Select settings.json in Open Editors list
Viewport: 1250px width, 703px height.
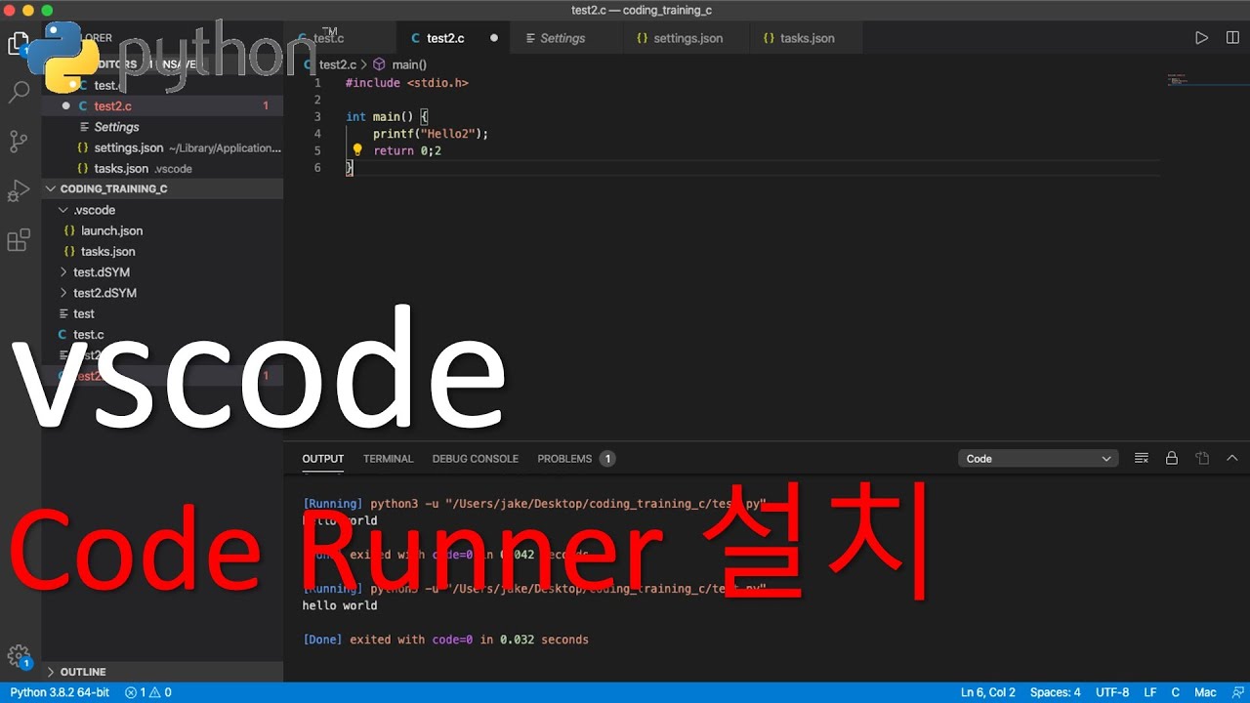pyautogui.click(x=162, y=147)
